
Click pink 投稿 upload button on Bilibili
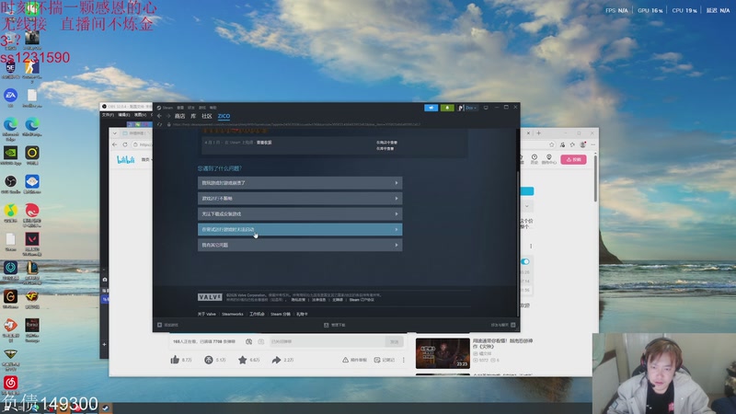coord(573,159)
